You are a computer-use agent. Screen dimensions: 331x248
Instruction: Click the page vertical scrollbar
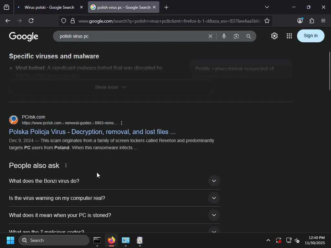pyautogui.click(x=330, y=71)
